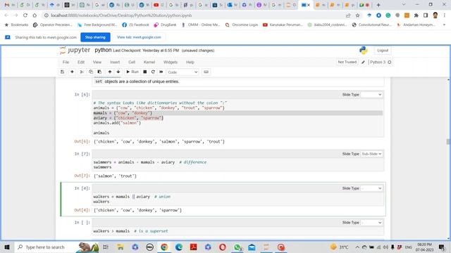Viewport: 451px width, 253px height.
Task: Open the Chrome extensions puzzle icon
Action: click(416, 15)
